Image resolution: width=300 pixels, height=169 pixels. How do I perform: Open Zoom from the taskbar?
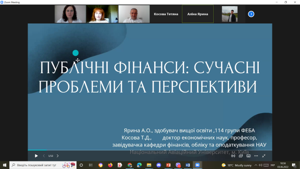click(x=197, y=165)
